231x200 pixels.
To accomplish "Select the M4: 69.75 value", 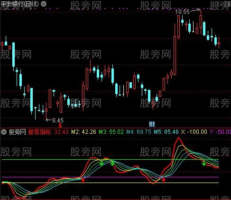I will pyautogui.click(x=139, y=132).
